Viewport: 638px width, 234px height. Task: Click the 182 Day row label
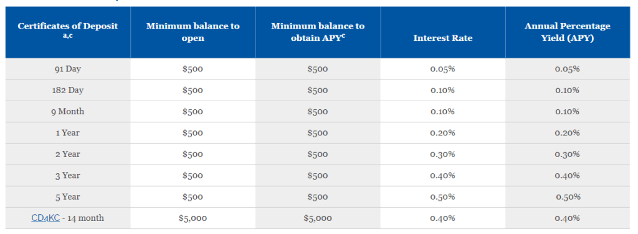pyautogui.click(x=68, y=91)
